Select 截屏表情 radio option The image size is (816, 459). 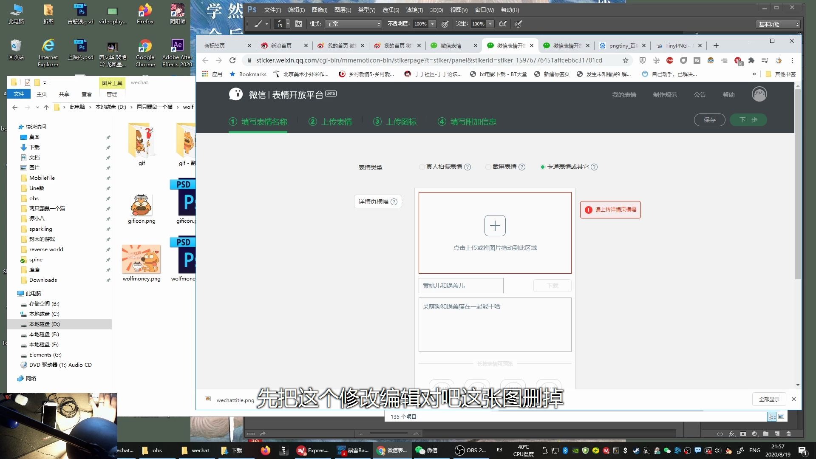click(488, 167)
